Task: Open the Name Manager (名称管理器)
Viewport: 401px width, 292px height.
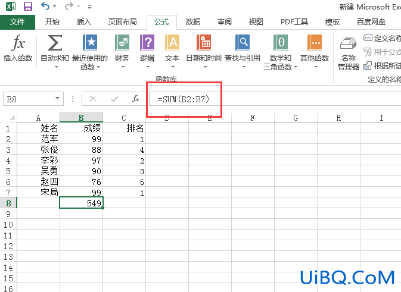Action: click(x=349, y=54)
